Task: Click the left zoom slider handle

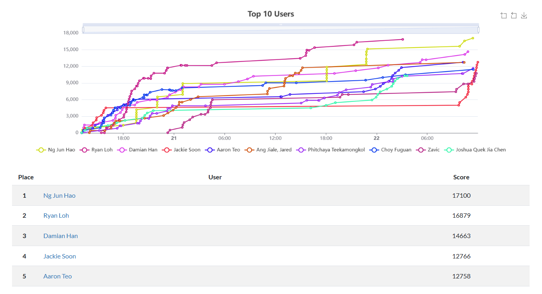Action: (83, 30)
